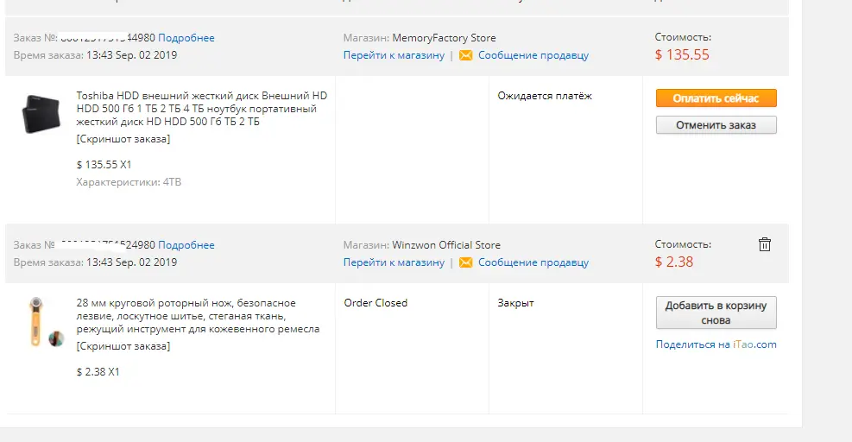Pay now for the Toshiba HDD order
This screenshot has width=852, height=442.
pyautogui.click(x=716, y=98)
